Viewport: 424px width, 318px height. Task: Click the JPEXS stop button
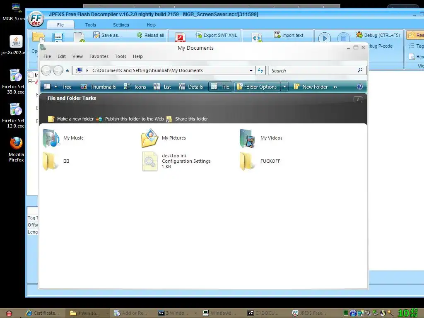click(343, 38)
